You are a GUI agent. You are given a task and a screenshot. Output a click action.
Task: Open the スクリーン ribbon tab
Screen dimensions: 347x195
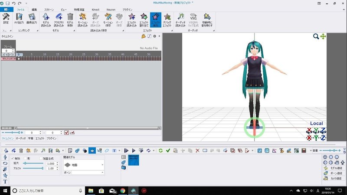(x=49, y=10)
